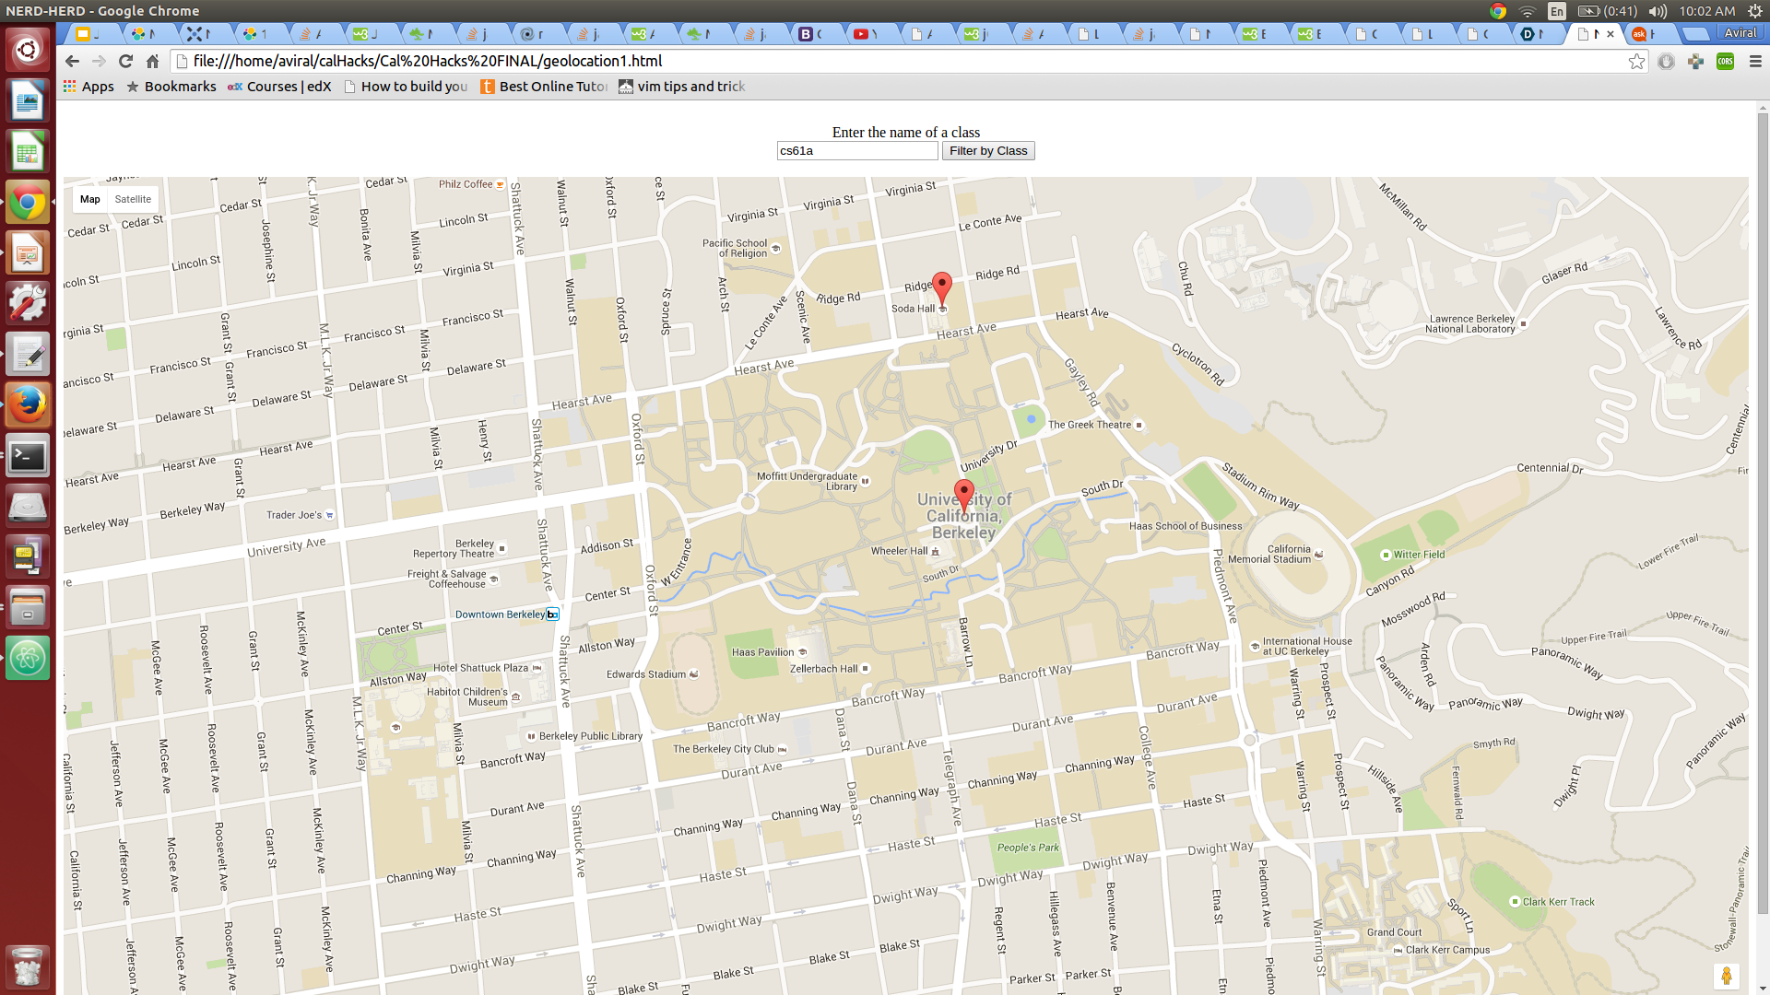Open the Street View pegman icon
The image size is (1770, 995).
[1726, 975]
